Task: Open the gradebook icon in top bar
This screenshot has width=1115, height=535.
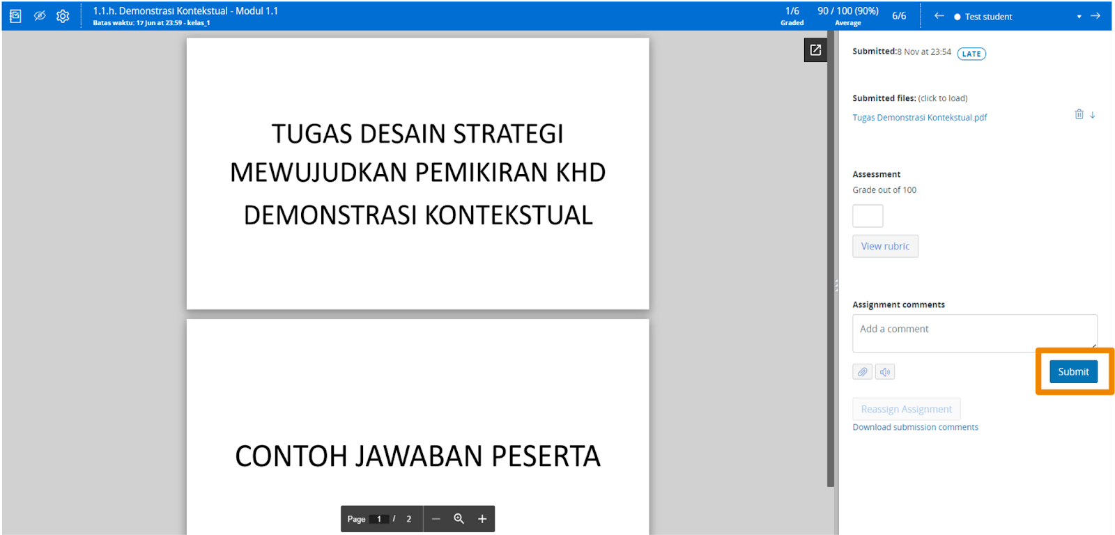Action: coord(15,16)
